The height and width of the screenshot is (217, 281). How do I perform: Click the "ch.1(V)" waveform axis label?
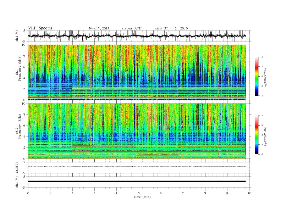[x=17, y=36]
